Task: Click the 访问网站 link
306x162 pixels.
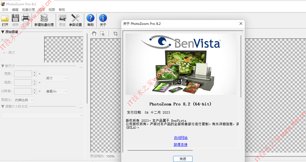Action: pos(181,138)
